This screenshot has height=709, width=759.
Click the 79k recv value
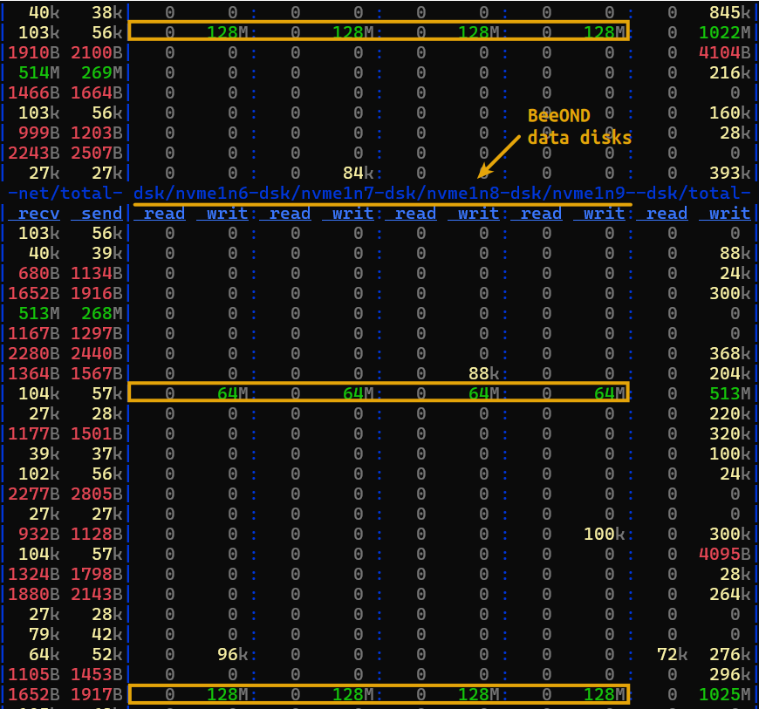coord(44,635)
